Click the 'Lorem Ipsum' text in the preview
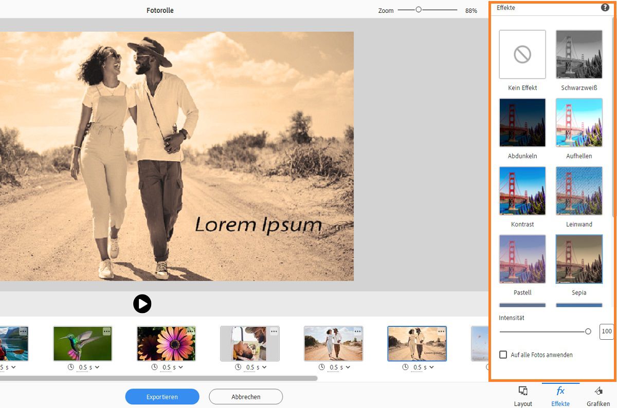 pyautogui.click(x=258, y=225)
